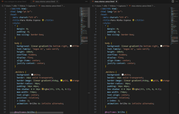
Task: Open Users breadcrumb in left editor pane
Action: tap(8, 6)
